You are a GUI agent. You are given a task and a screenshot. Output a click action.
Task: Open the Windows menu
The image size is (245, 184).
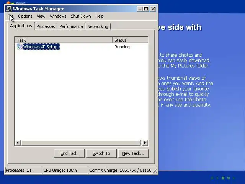58,16
